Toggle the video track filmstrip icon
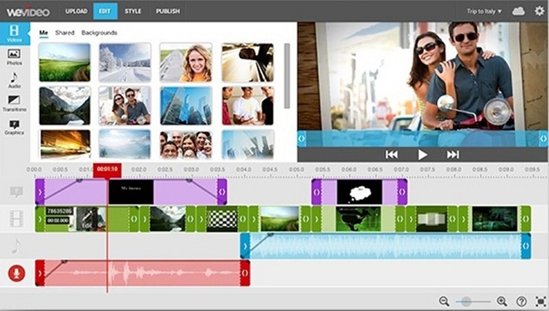This screenshot has width=549, height=311. point(16,218)
